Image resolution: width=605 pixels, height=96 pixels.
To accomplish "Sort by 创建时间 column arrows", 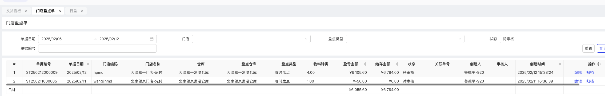I will pos(560,64).
